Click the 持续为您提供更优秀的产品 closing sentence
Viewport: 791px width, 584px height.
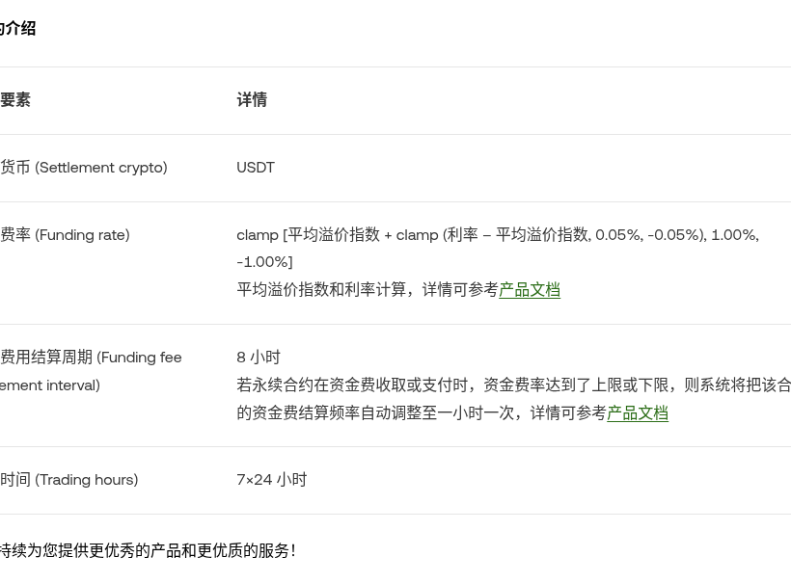coord(148,550)
